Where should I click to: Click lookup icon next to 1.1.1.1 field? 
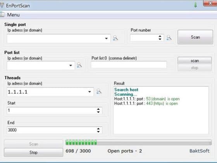[x=99, y=91]
